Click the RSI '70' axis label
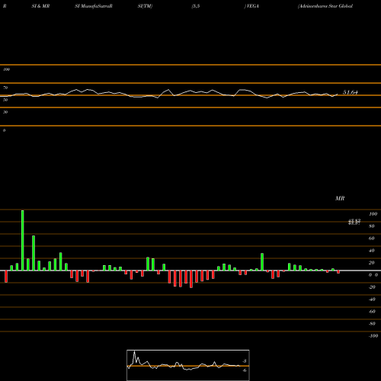Screen dimensions: 381x381 click(5, 88)
